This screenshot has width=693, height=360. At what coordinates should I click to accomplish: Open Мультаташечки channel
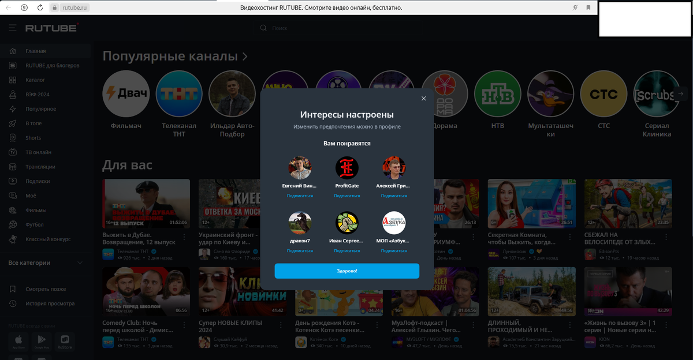550,93
